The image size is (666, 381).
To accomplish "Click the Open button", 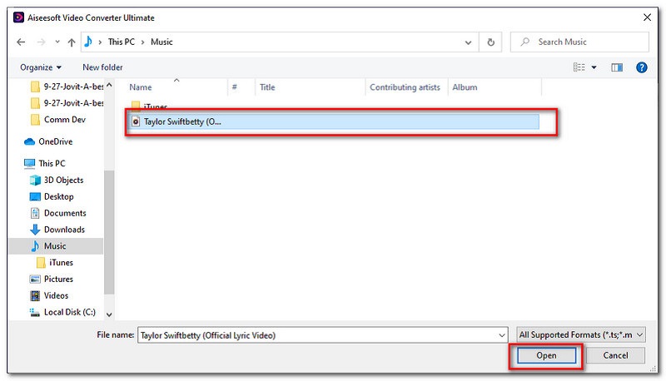I will 546,355.
